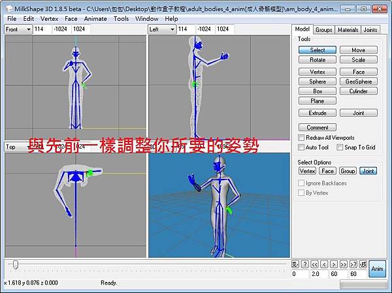
Task: Activate the Select tool in Tools
Action: (318, 50)
